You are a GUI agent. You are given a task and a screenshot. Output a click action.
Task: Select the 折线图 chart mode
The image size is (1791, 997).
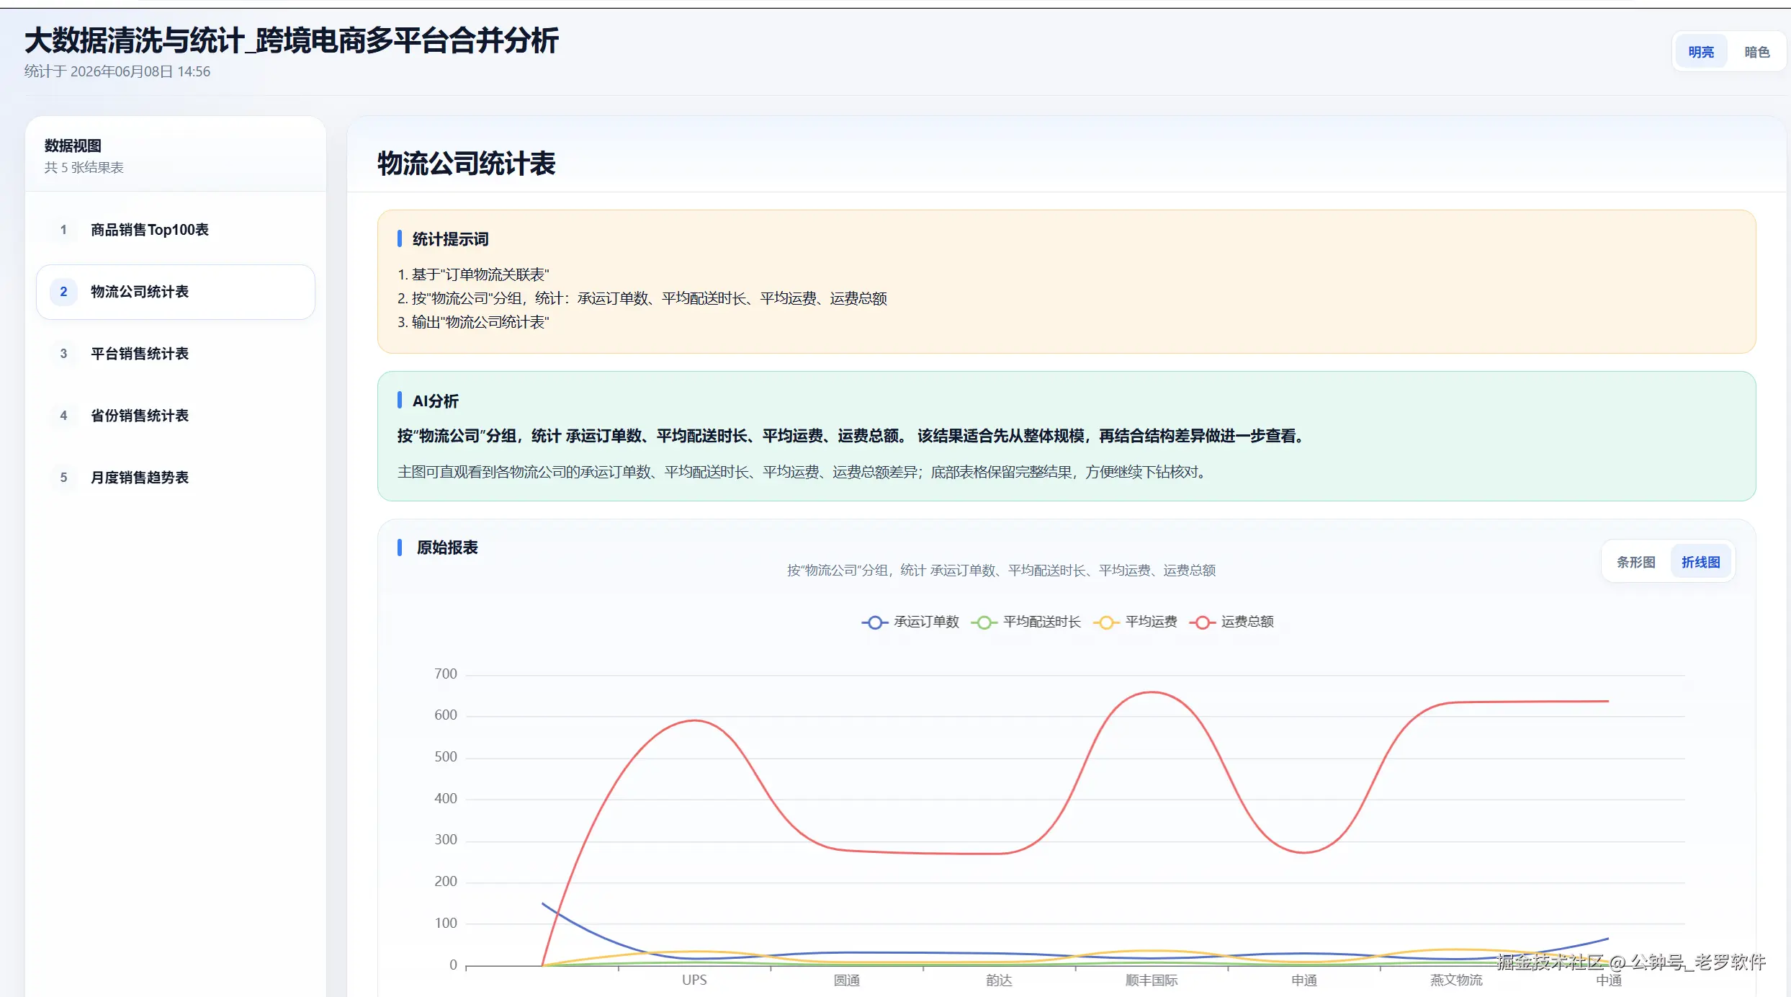click(x=1700, y=562)
